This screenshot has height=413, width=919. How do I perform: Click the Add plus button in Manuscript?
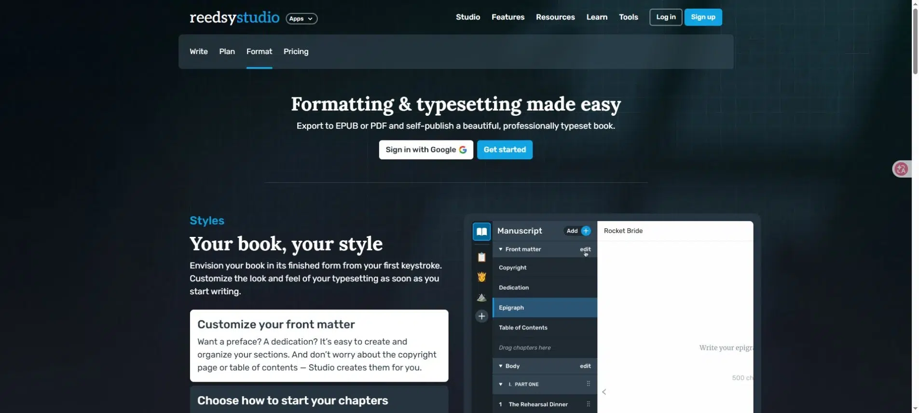click(x=578, y=231)
